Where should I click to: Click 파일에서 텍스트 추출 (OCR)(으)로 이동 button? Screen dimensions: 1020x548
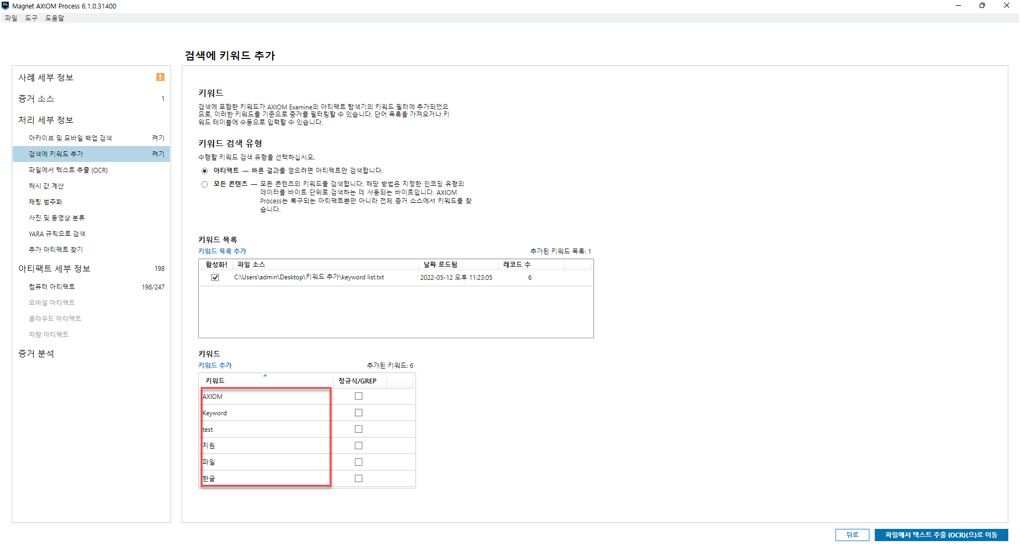[941, 535]
